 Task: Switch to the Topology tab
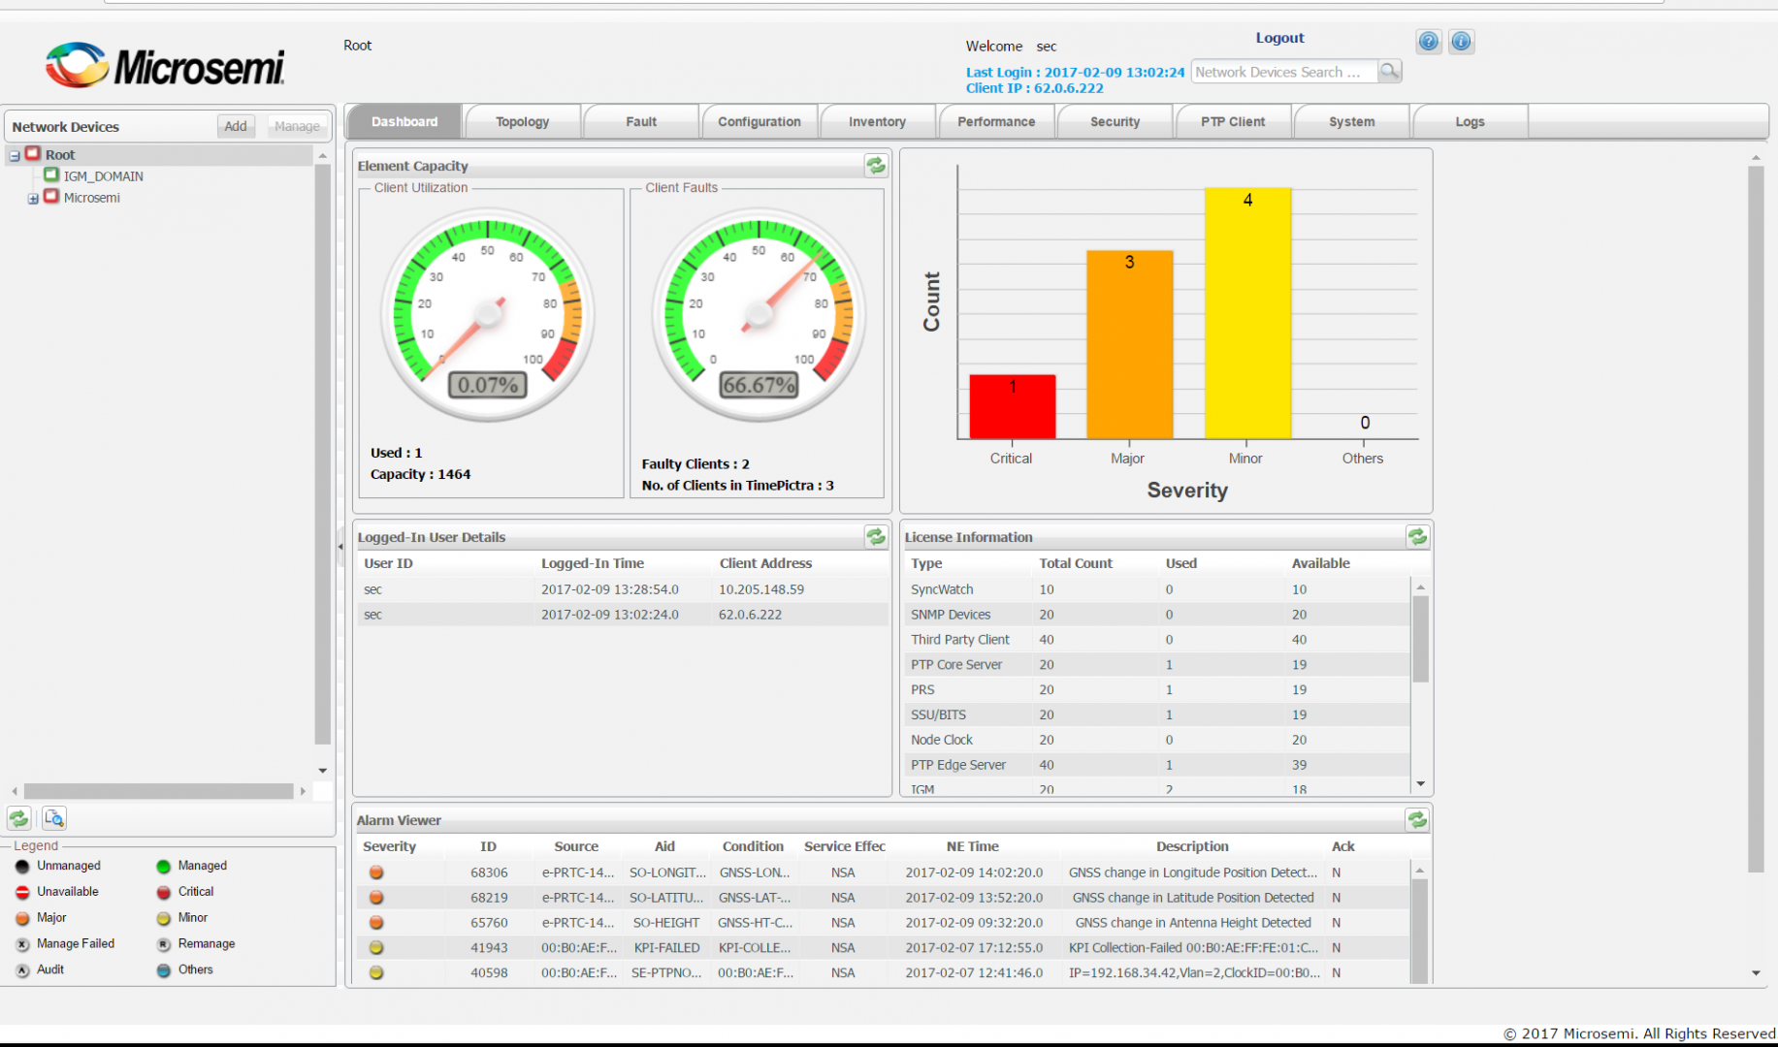point(522,121)
